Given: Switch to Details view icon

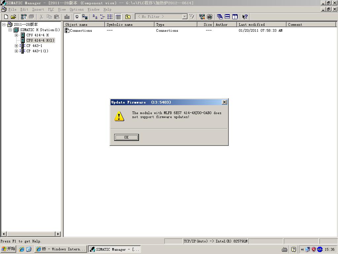Looking at the screenshot, I should (x=118, y=17).
